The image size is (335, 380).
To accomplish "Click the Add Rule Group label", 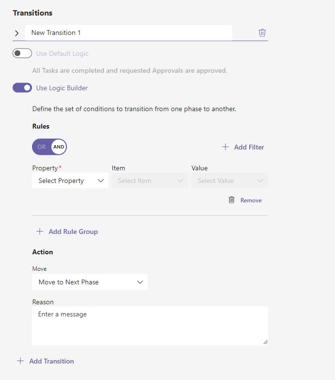I will 73,231.
